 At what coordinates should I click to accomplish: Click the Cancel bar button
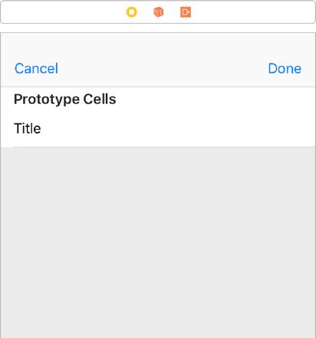pyautogui.click(x=36, y=68)
